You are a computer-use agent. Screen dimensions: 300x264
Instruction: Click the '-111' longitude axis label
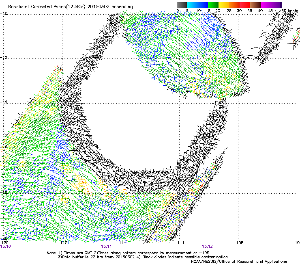pos(180,243)
